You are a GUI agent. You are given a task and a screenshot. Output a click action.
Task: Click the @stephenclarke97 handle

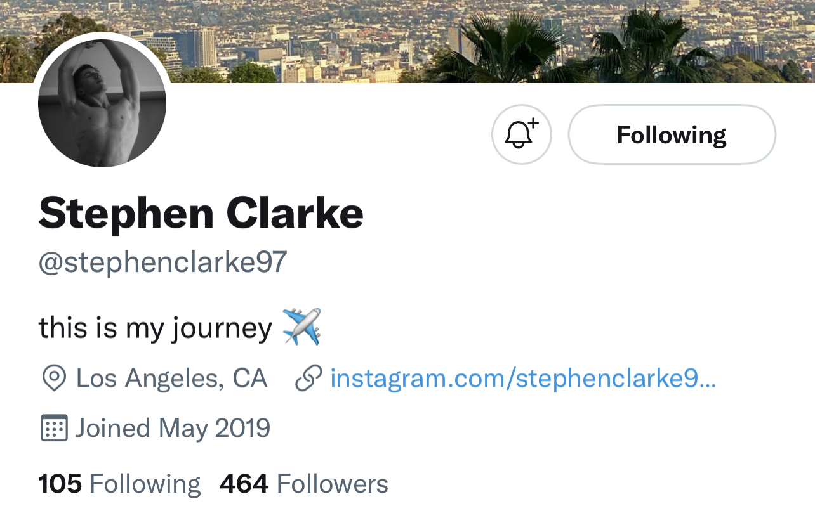pos(162,262)
